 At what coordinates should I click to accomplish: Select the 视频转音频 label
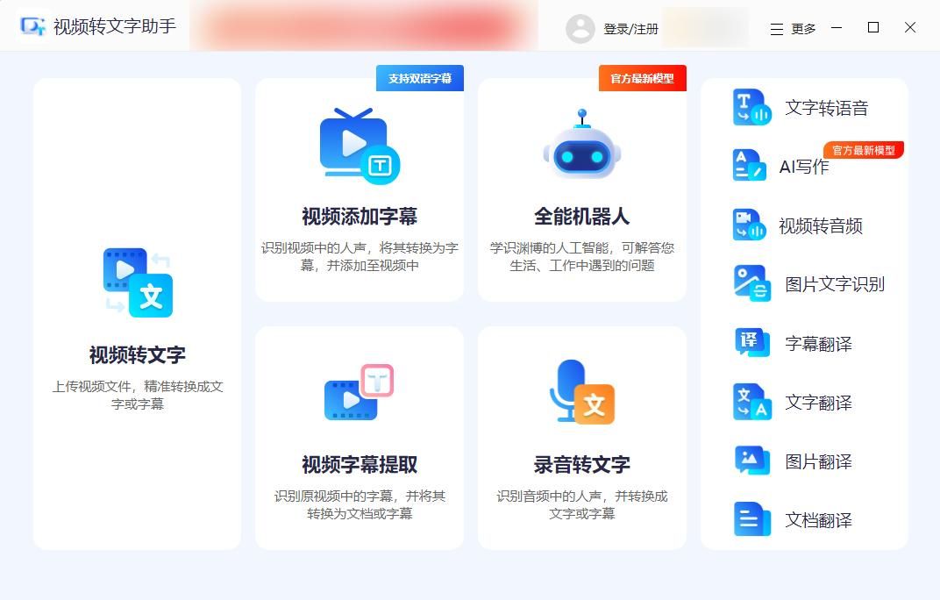coord(820,225)
